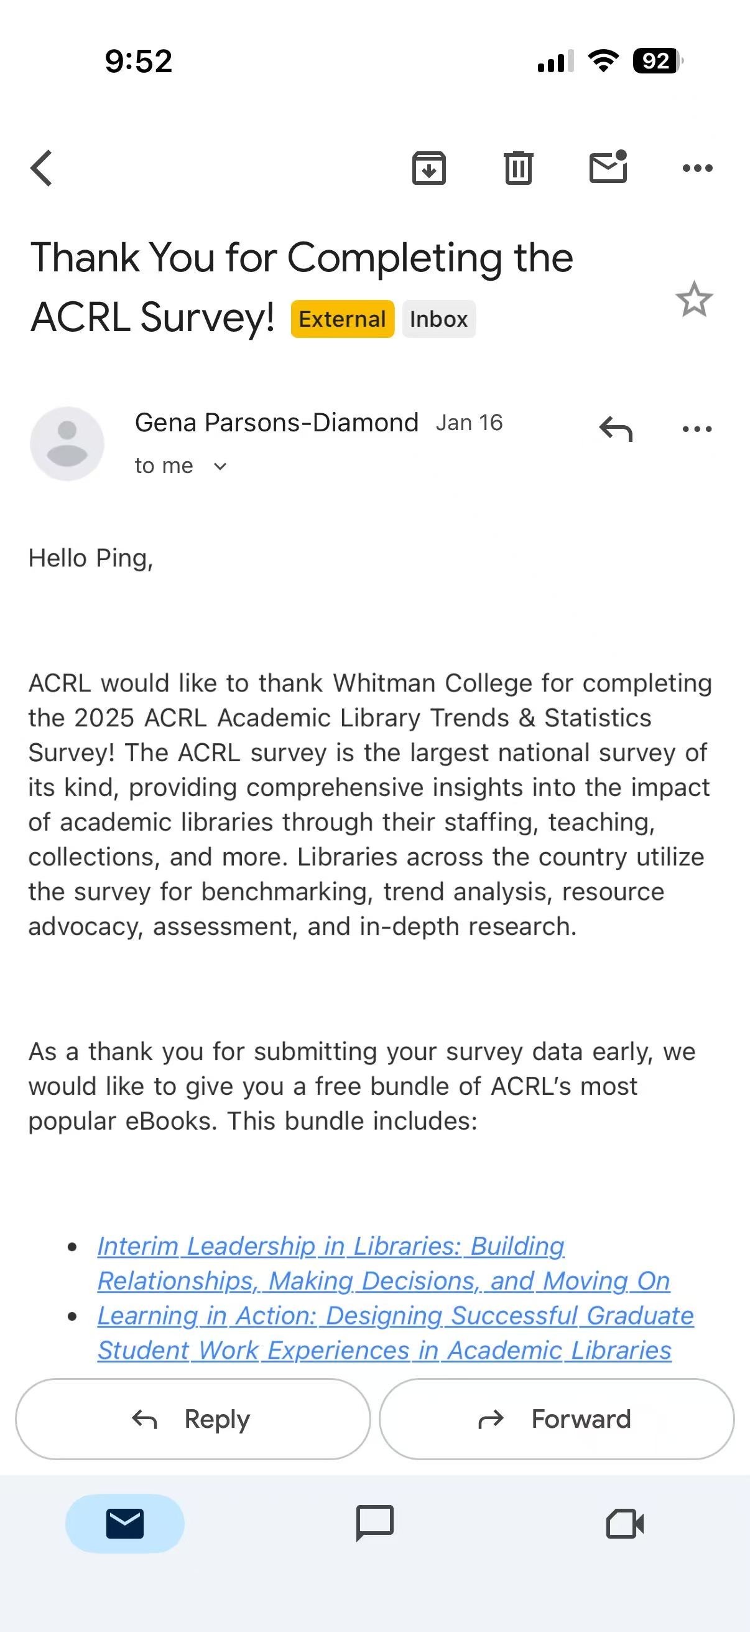The image size is (750, 1632).
Task: Tap the Inbox label tag
Action: click(x=438, y=319)
